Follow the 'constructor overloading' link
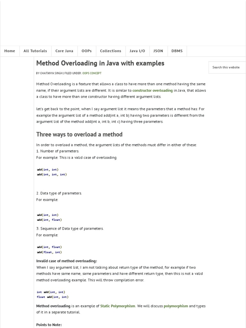Image resolution: width=246 pixels, height=328 pixels. 152,90
